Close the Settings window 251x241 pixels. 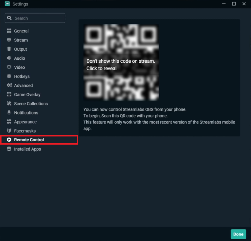coord(244,4)
